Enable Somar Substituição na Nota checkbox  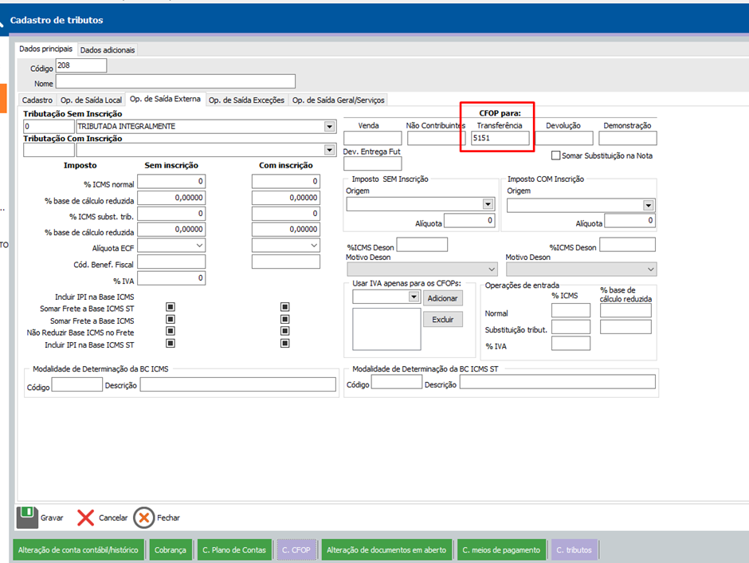[x=555, y=156]
